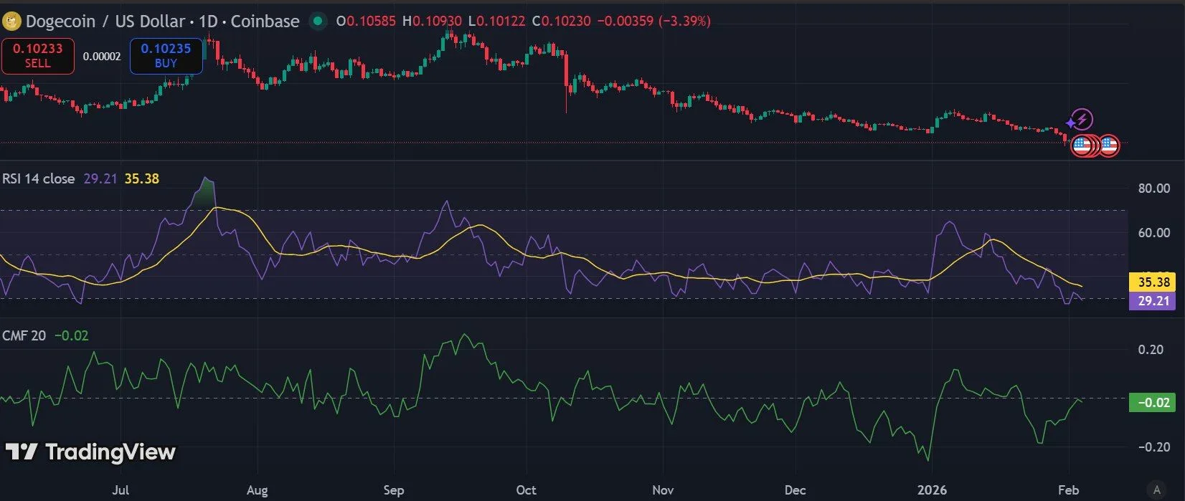Click the green −0.02 scale label
This screenshot has height=501, width=1185.
click(1153, 403)
